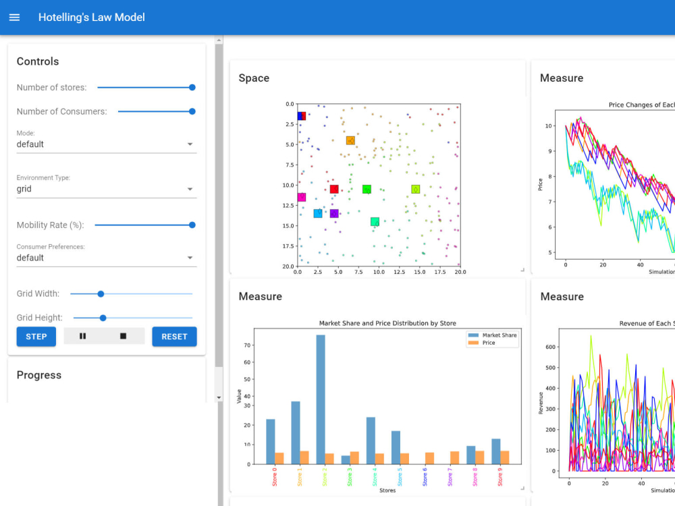Screen dimensions: 675x506
Task: Click the Mode dropdown arrow
Action: [x=190, y=144]
